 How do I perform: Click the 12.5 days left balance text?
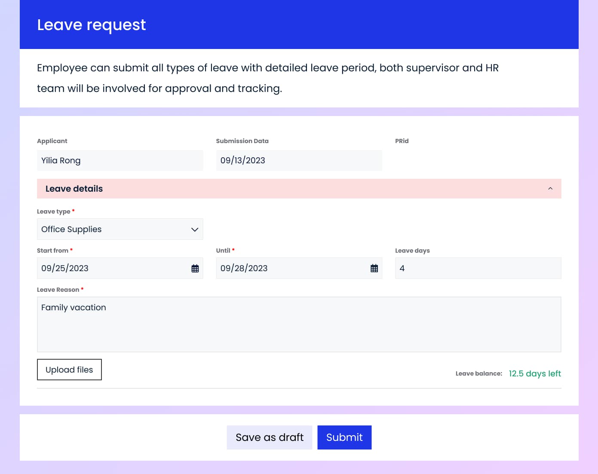534,373
